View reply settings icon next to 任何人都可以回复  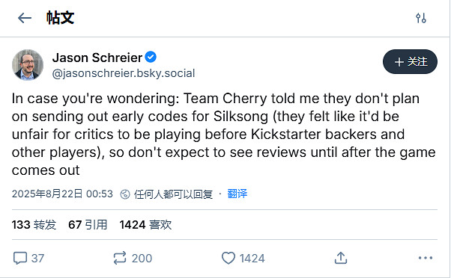click(125, 194)
